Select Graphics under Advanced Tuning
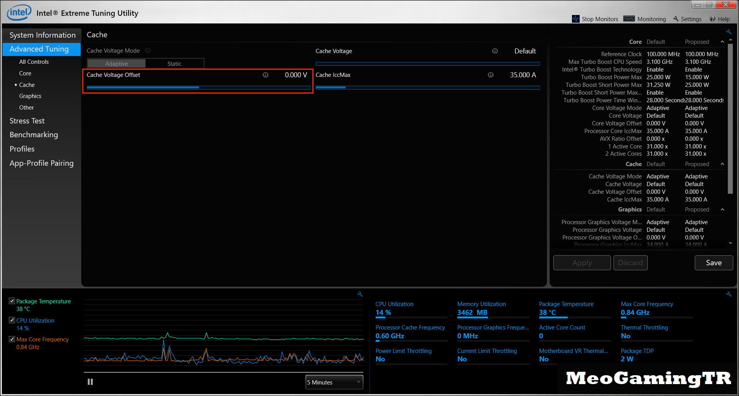The image size is (739, 396). 30,96
